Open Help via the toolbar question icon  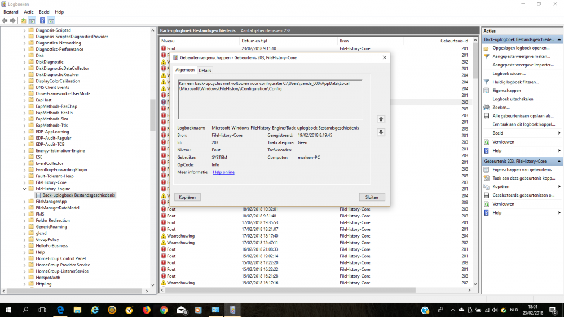click(42, 20)
